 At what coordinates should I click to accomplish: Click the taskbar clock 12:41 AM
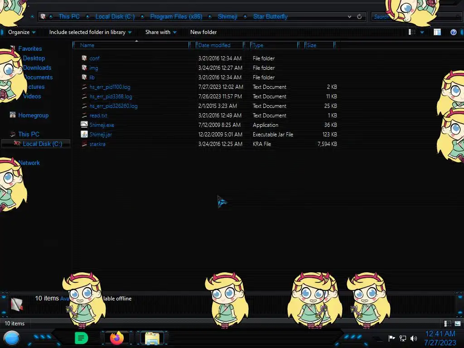coord(440,334)
